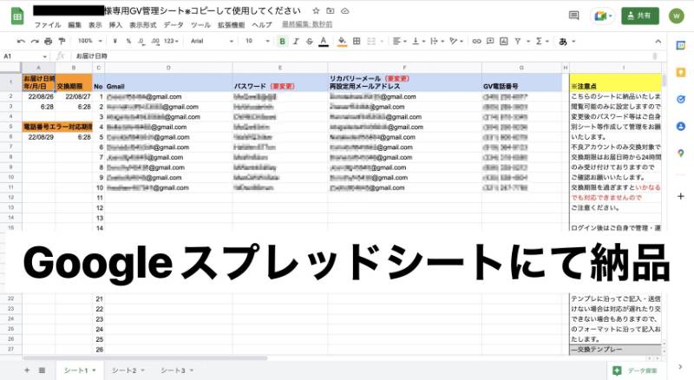Open the 挿入 menu
This screenshot has height=380, width=694.
115,25
